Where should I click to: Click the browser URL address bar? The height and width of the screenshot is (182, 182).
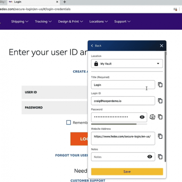tap(85, 9)
